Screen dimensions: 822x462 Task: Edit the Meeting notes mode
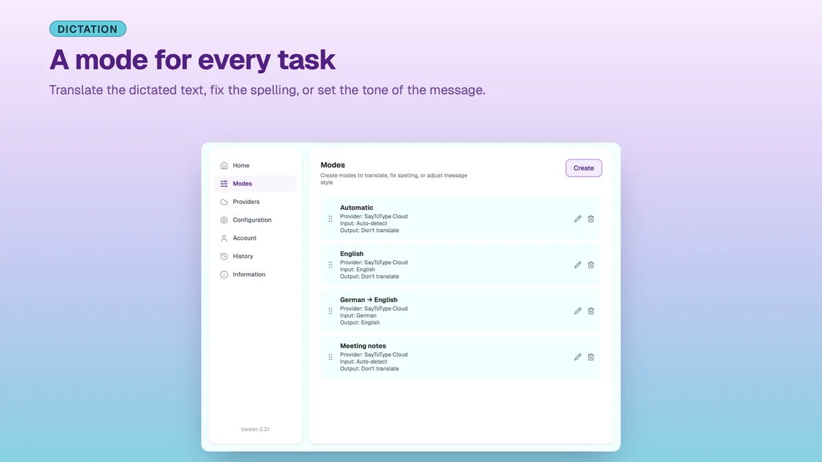pyautogui.click(x=577, y=357)
